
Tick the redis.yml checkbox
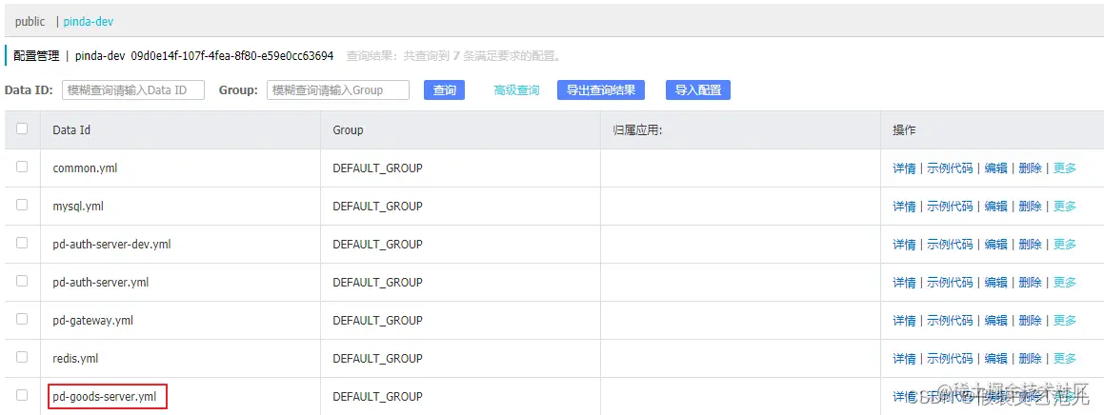(22, 357)
